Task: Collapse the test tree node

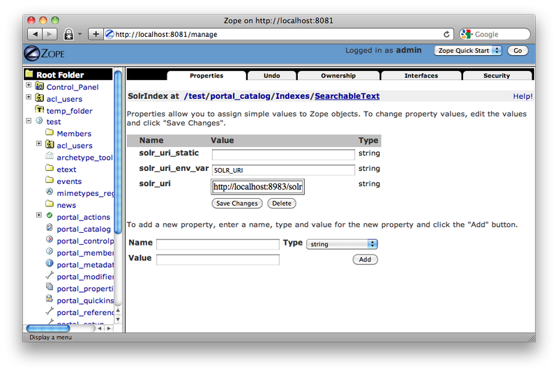Action: tap(29, 121)
